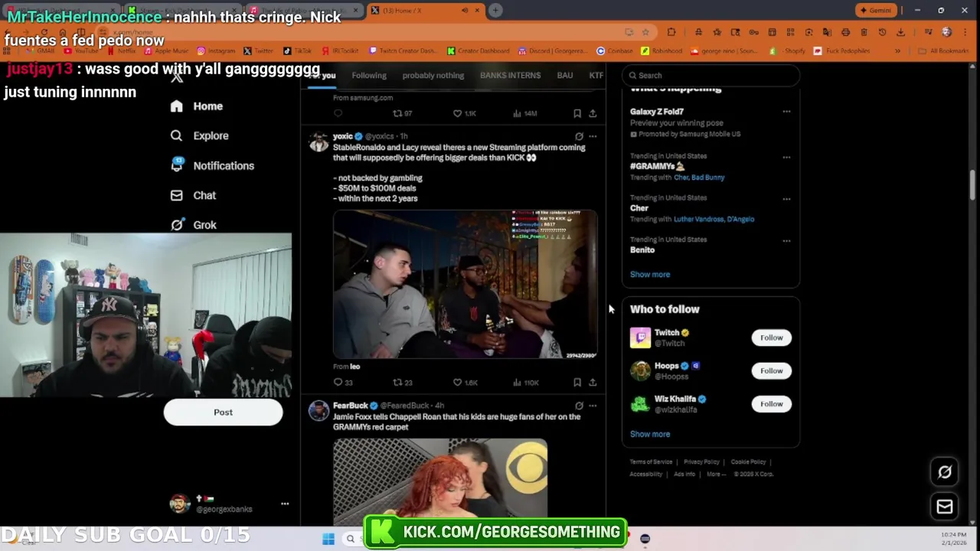
Task: Ask Grok about the yoxic post
Action: pos(579,136)
